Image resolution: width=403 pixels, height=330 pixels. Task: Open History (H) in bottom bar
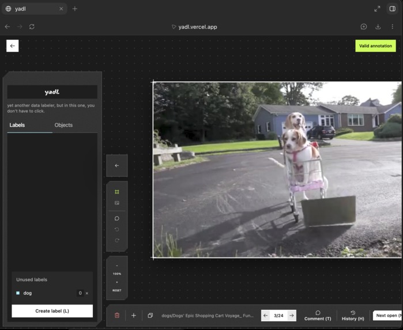(353, 316)
